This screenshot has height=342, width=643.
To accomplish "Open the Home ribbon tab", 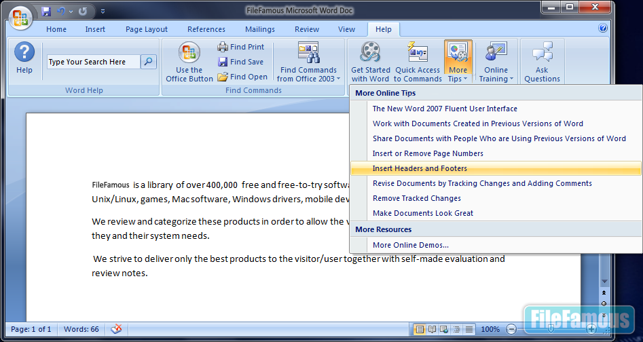I will click(x=56, y=29).
